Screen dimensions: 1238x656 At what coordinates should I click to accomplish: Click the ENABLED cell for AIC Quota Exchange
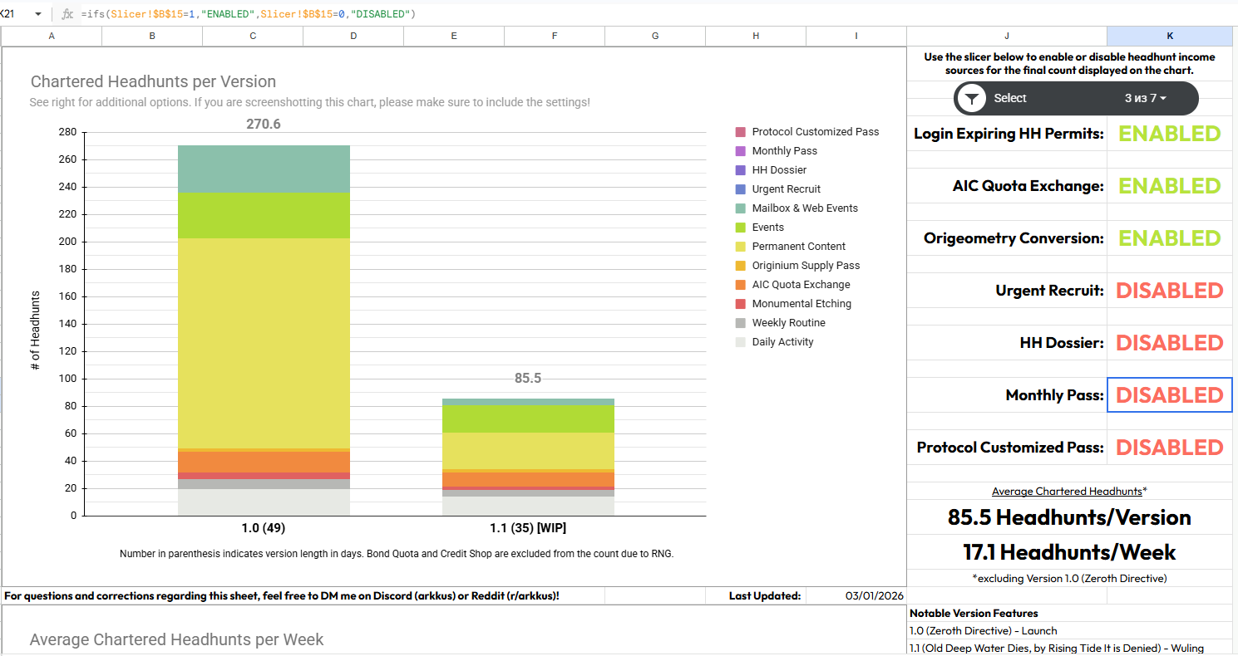(1170, 186)
